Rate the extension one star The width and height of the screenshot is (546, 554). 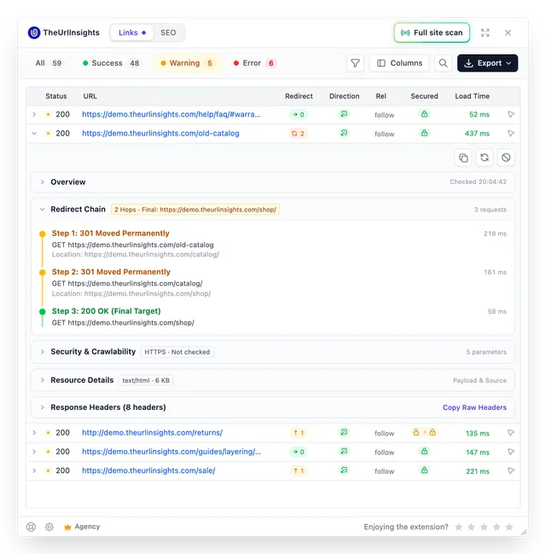[459, 527]
